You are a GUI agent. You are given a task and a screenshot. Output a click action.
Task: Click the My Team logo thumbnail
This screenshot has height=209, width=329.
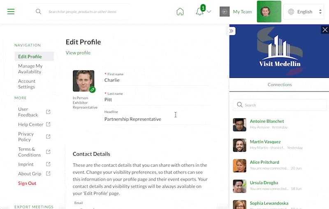tap(225, 11)
